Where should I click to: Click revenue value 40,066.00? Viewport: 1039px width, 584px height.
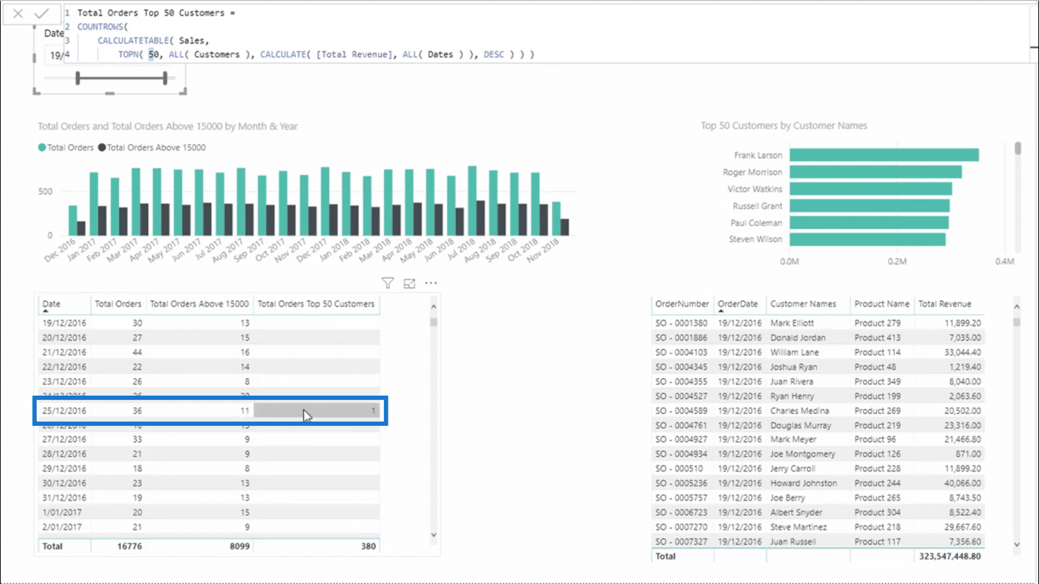(962, 483)
